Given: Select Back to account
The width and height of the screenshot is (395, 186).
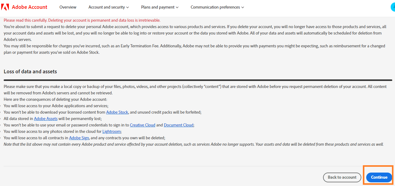Looking at the screenshot, I should point(342,177).
